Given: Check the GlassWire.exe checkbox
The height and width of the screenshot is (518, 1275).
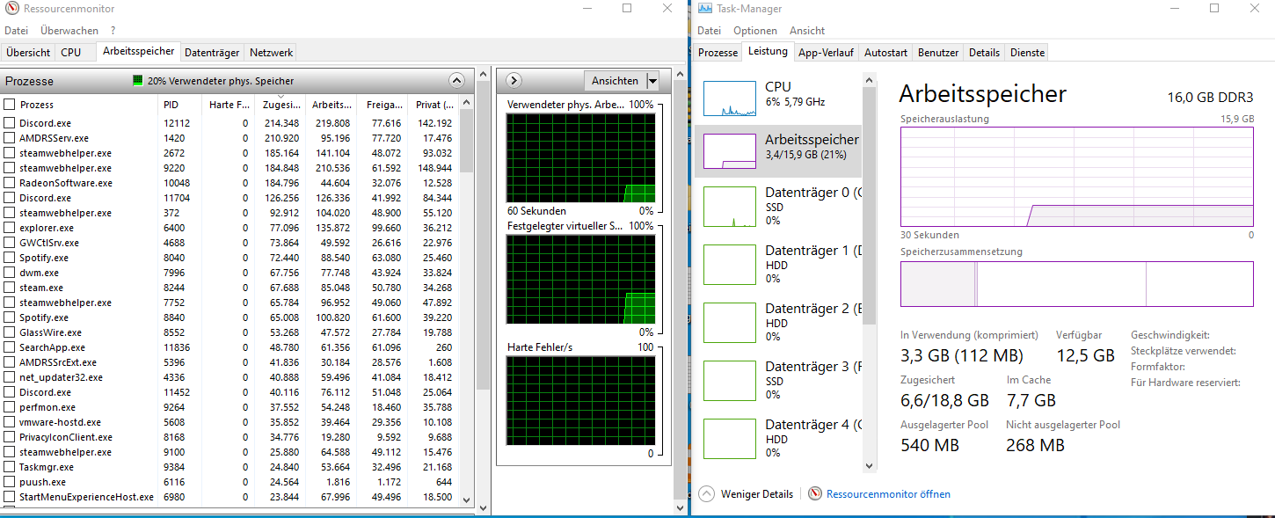Looking at the screenshot, I should coord(10,332).
